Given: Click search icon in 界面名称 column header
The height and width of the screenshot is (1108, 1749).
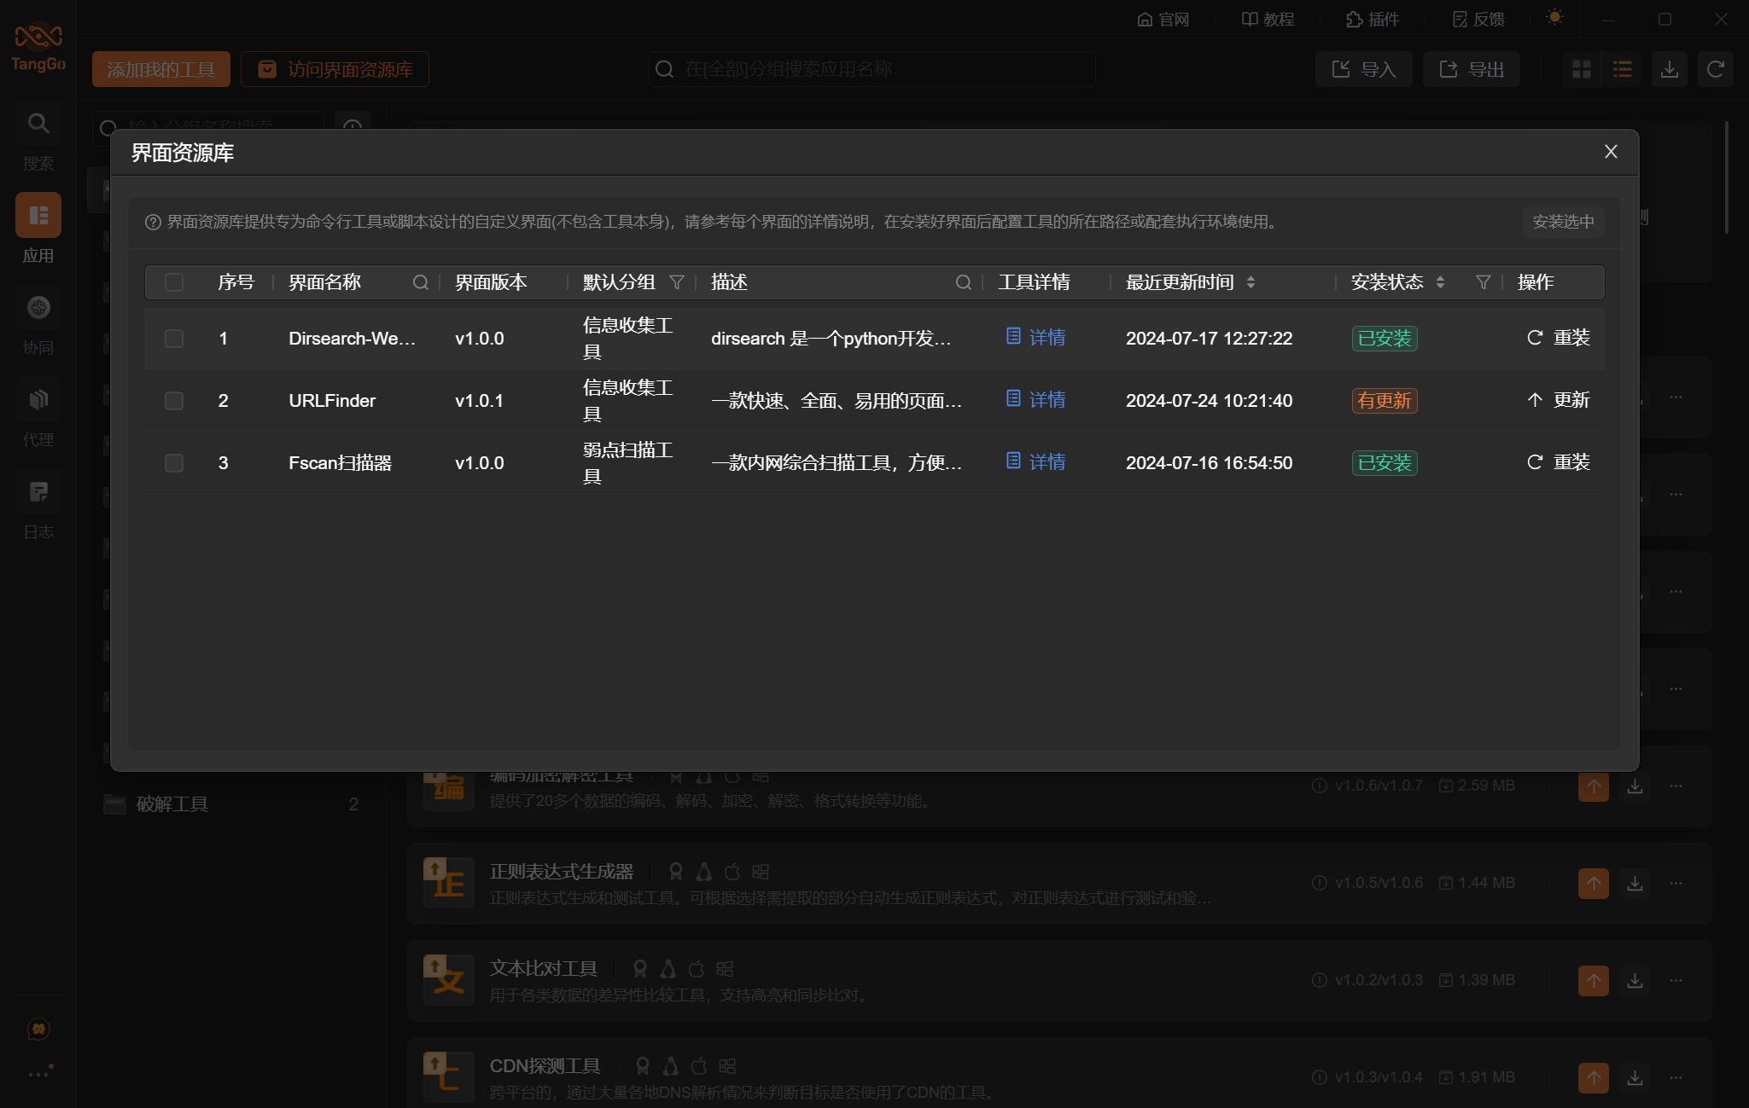Looking at the screenshot, I should tap(420, 282).
